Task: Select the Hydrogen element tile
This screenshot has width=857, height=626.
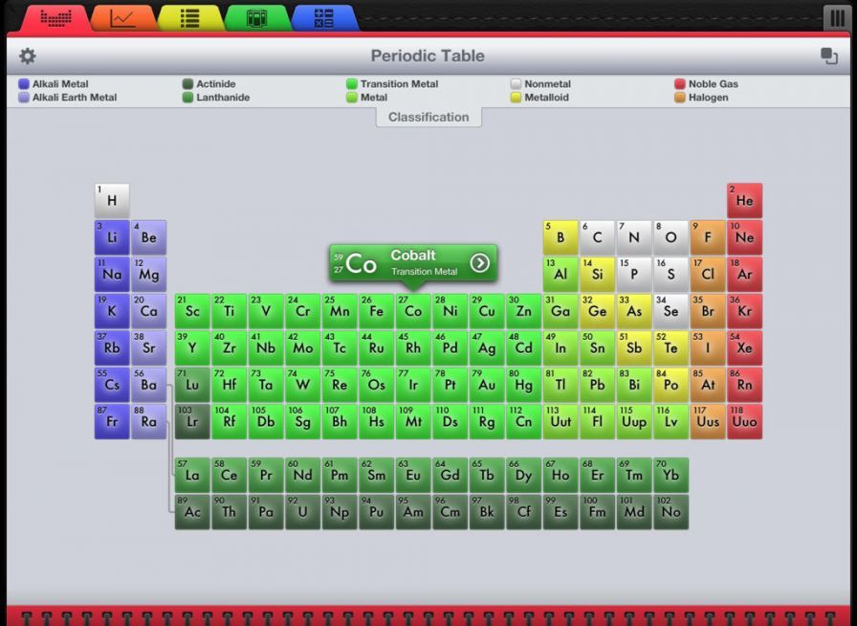Action: click(112, 201)
